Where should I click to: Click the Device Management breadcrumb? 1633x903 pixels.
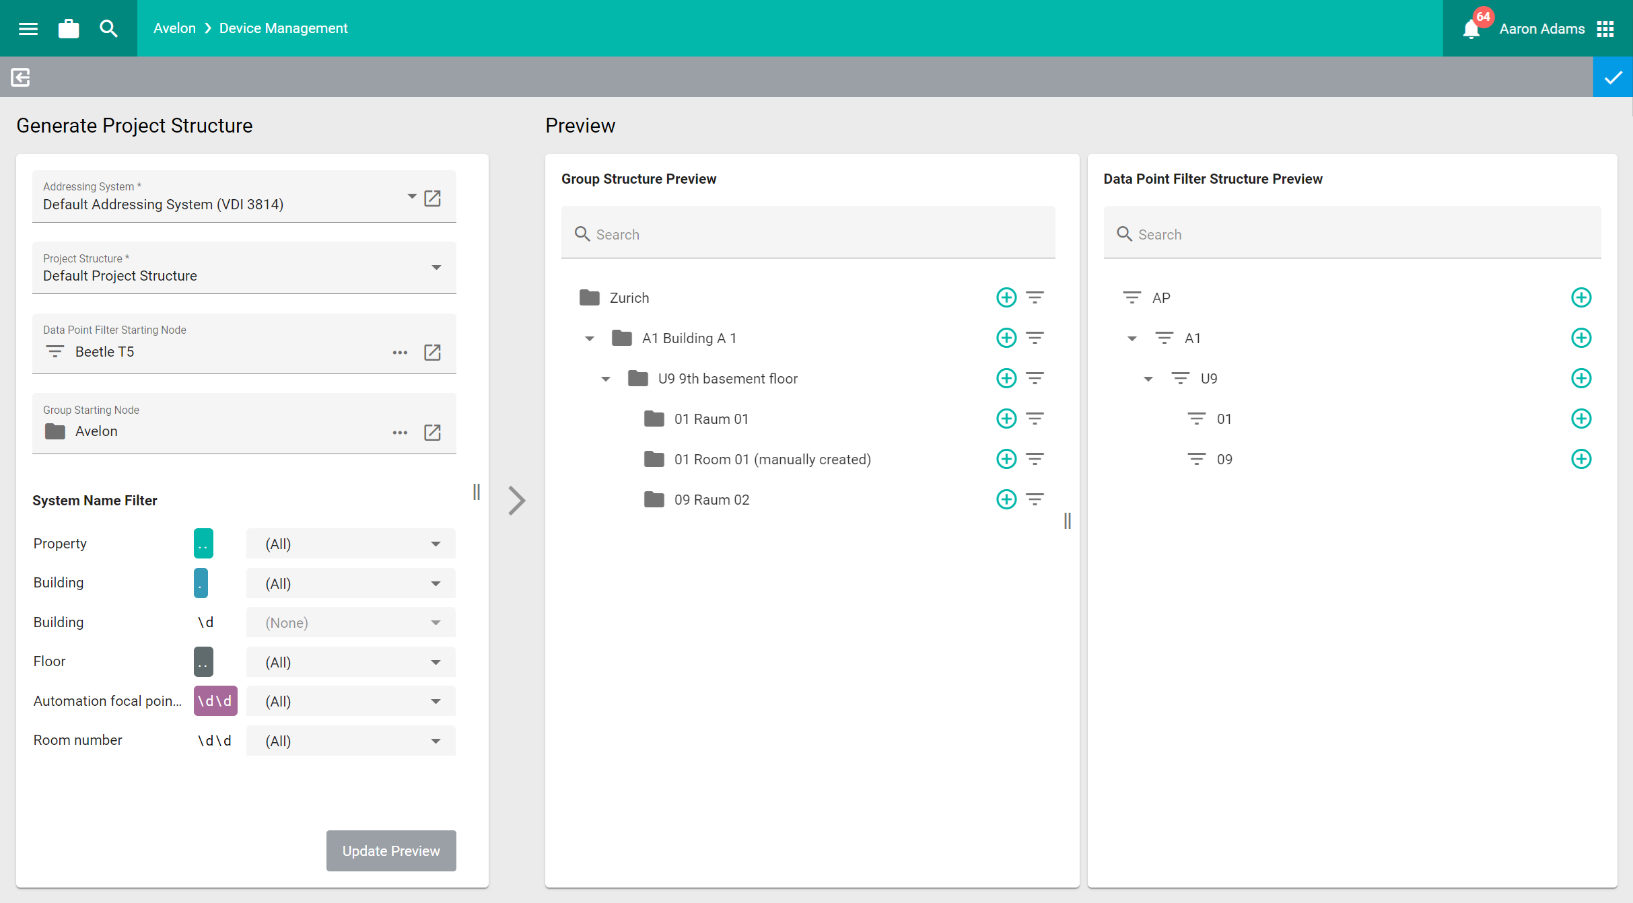[x=283, y=28]
